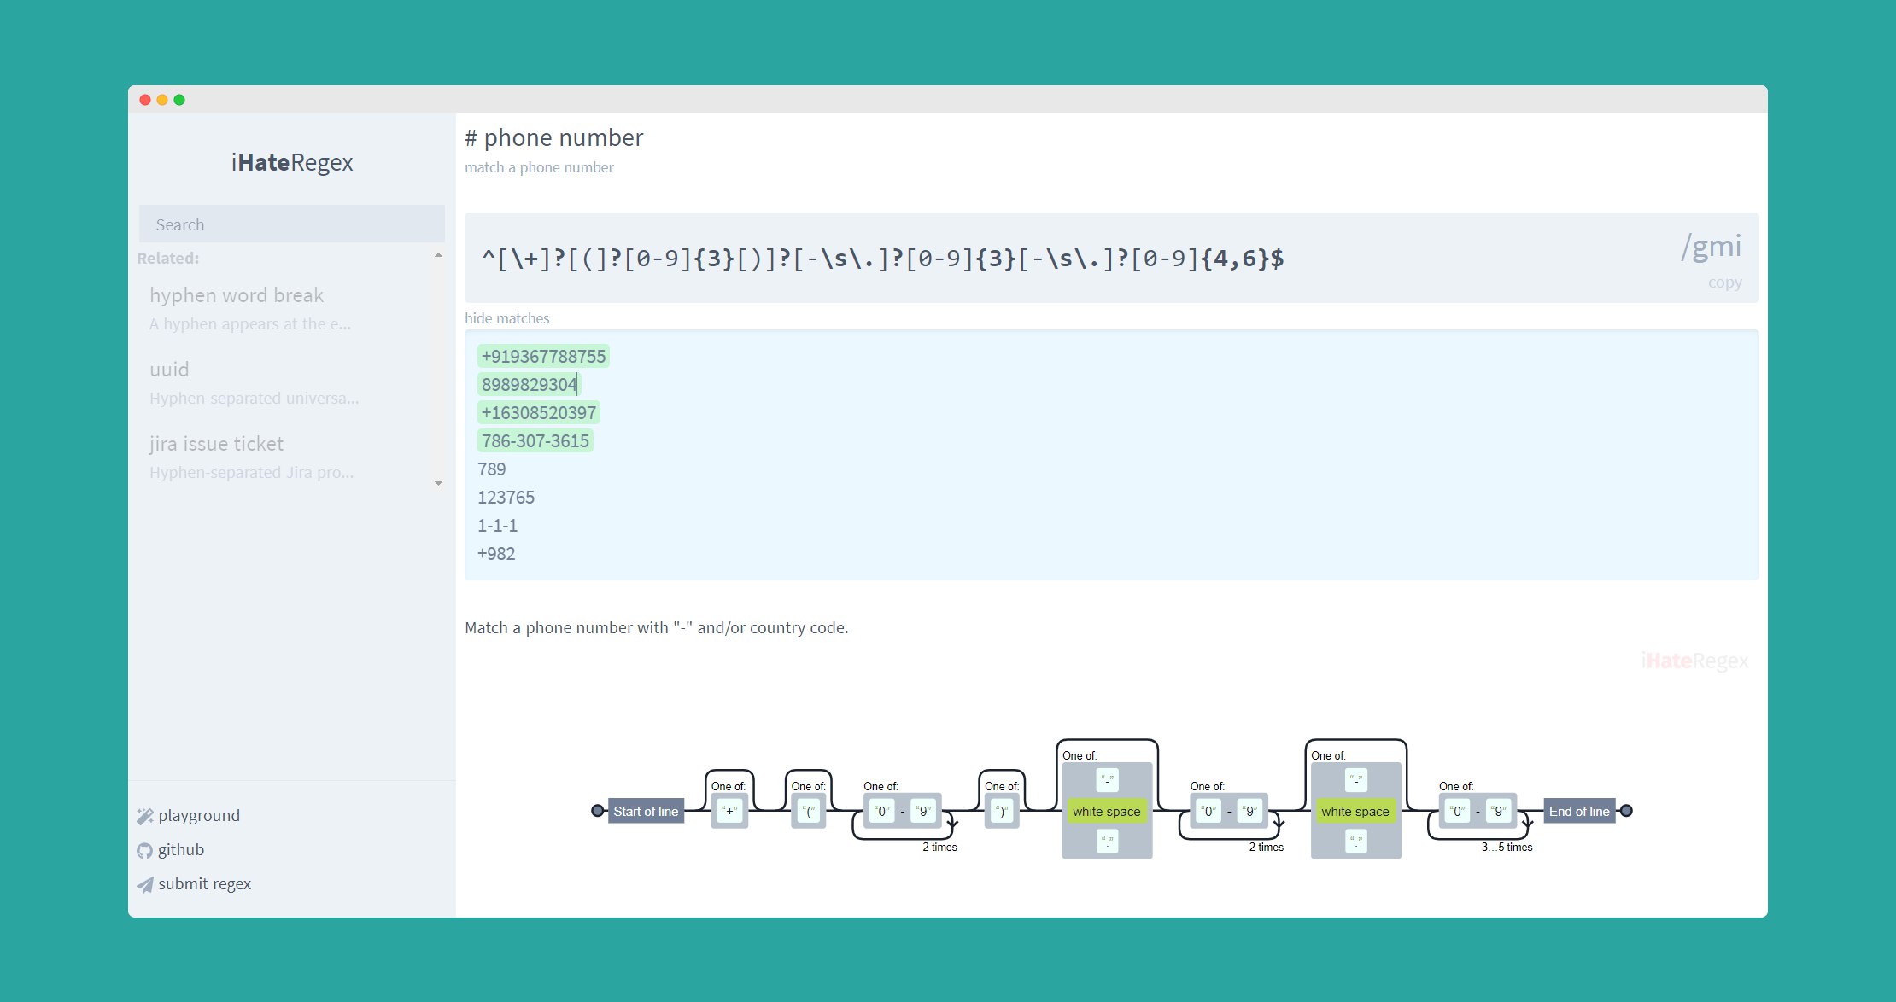This screenshot has width=1896, height=1002.
Task: Click the iHateRegex logo title
Action: click(x=292, y=162)
